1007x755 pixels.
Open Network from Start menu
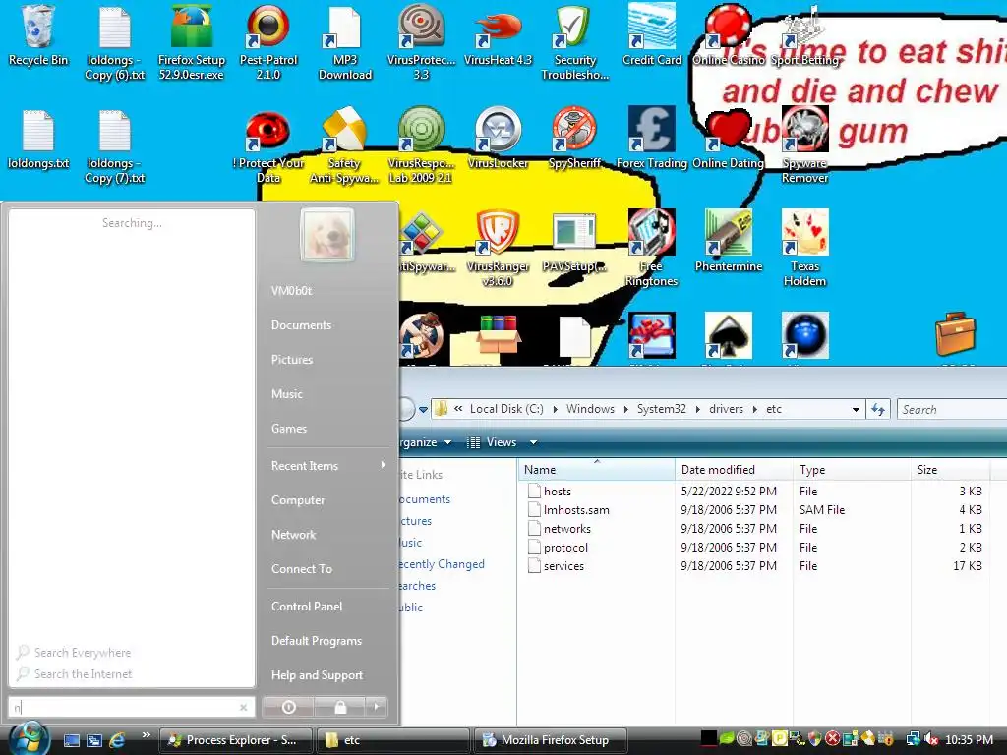pyautogui.click(x=293, y=534)
